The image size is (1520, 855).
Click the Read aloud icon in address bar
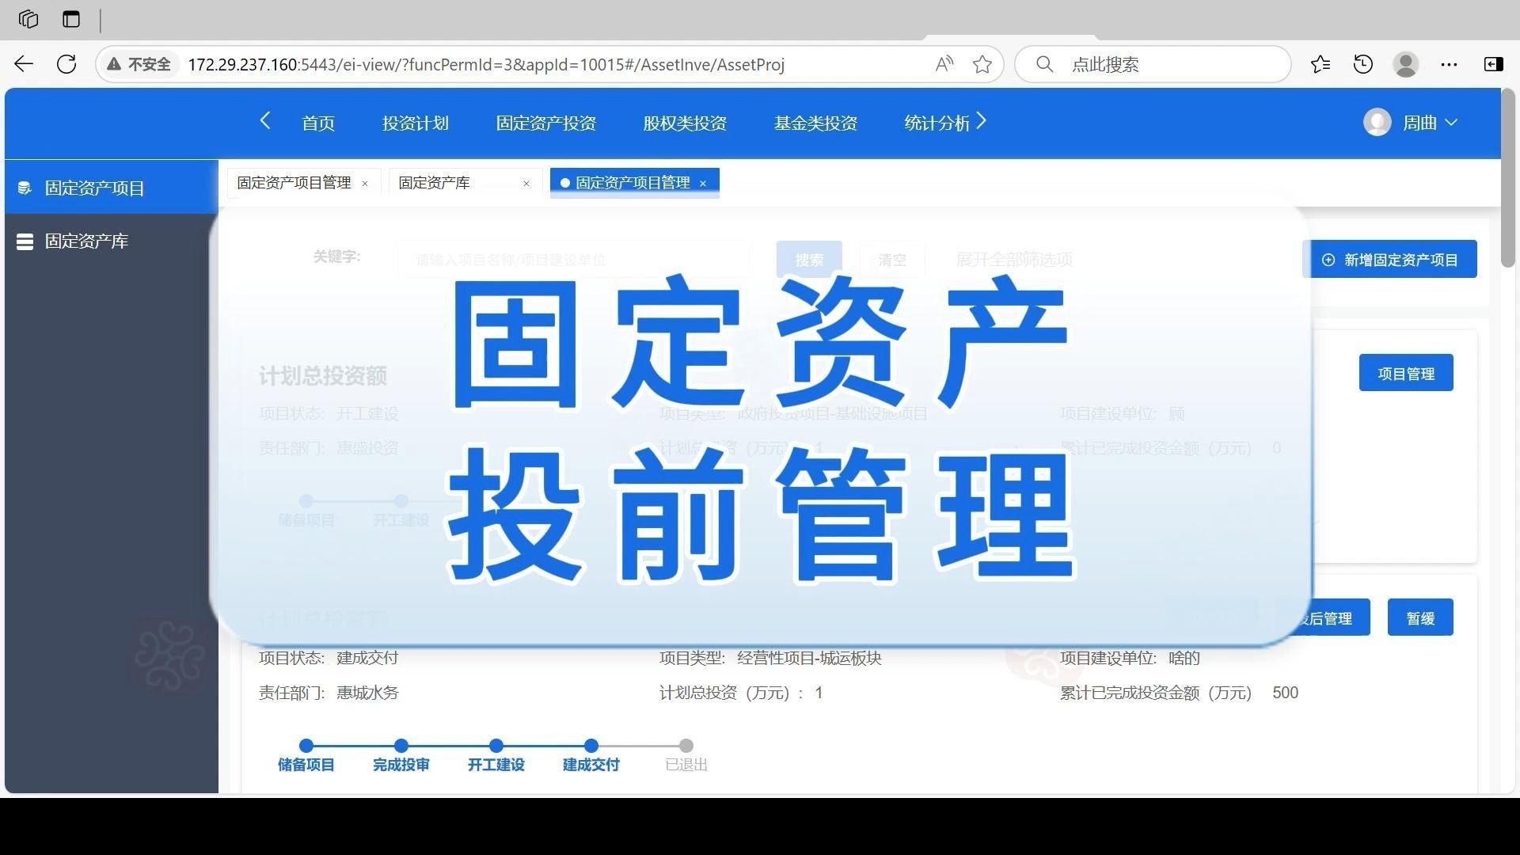tap(944, 64)
